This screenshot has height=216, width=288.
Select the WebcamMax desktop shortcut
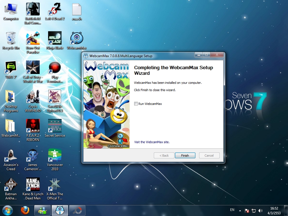(x=77, y=41)
